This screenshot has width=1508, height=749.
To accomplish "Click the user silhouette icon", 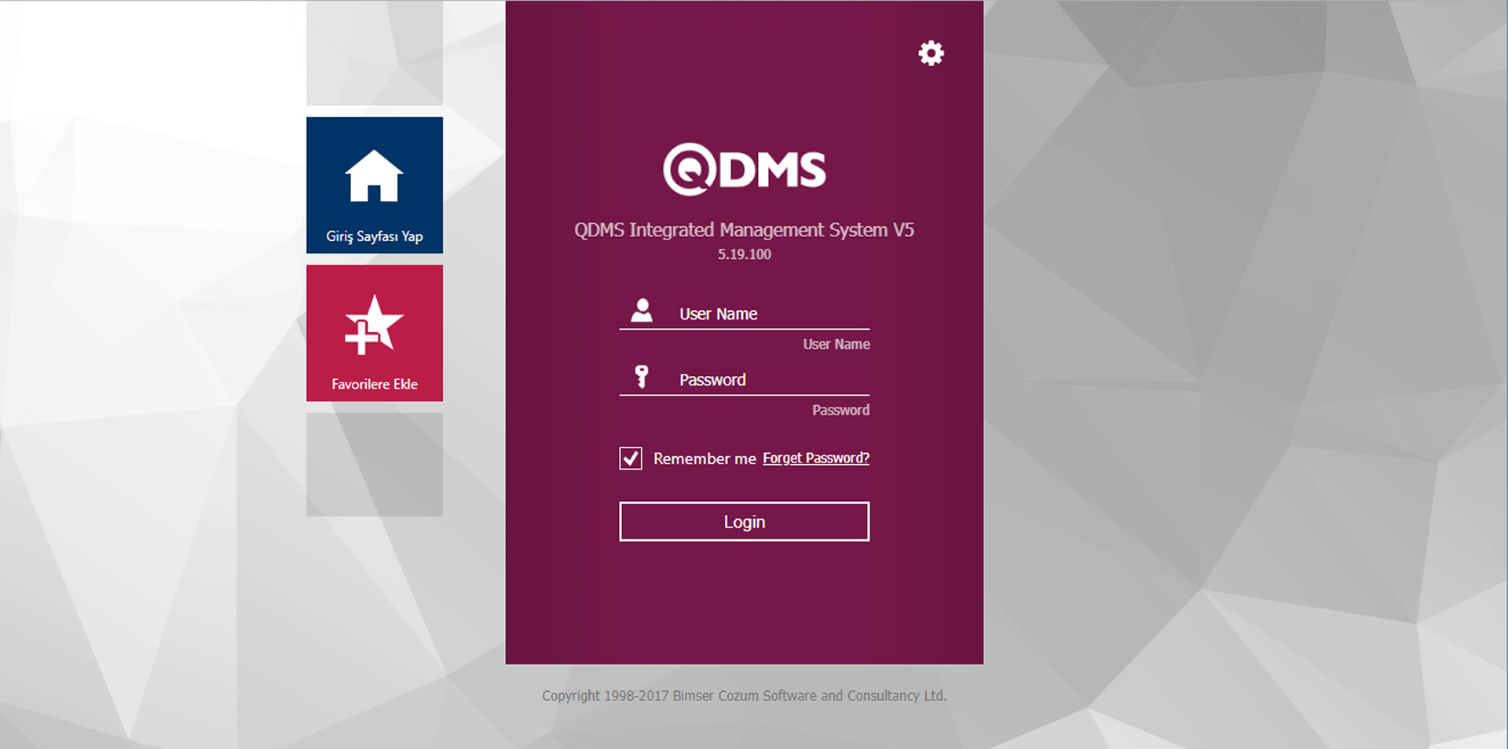I will pyautogui.click(x=642, y=310).
